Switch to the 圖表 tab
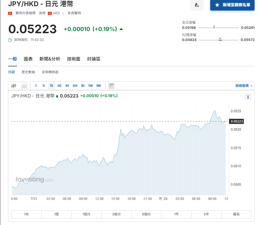Screen dimensions: 258x225 pyautogui.click(x=28, y=59)
